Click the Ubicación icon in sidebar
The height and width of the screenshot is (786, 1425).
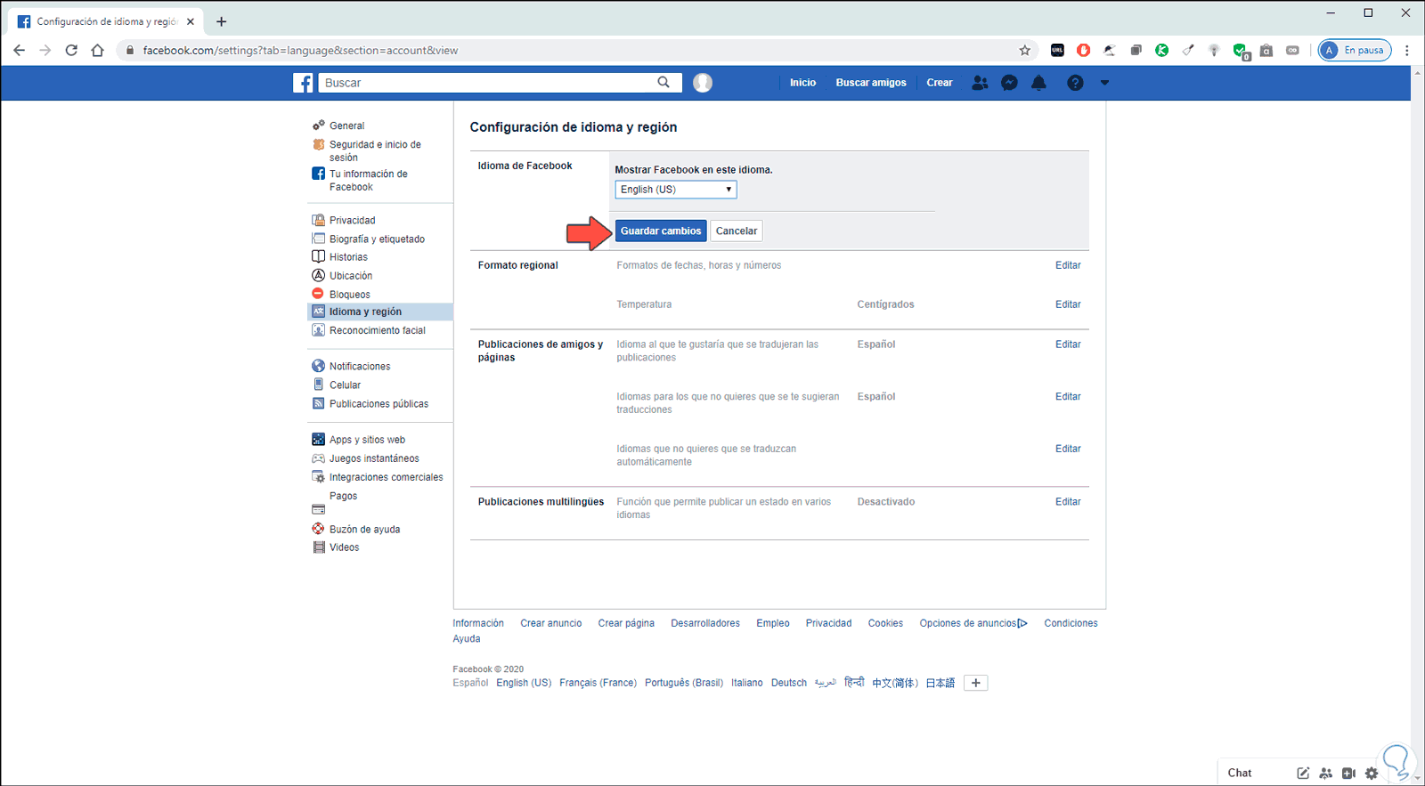coord(318,276)
